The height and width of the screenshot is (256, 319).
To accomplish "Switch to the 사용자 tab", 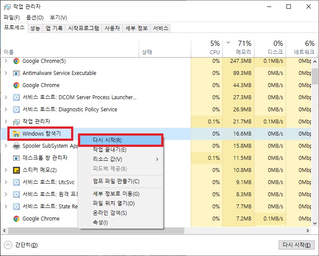I will (112, 28).
